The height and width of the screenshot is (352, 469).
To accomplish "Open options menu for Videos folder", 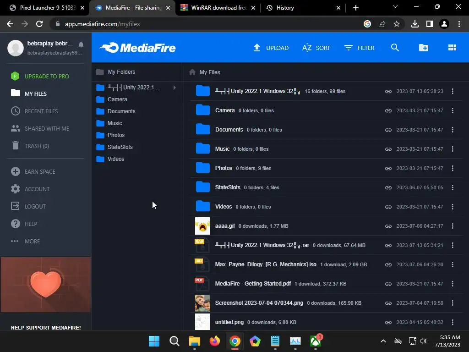I will point(453,207).
